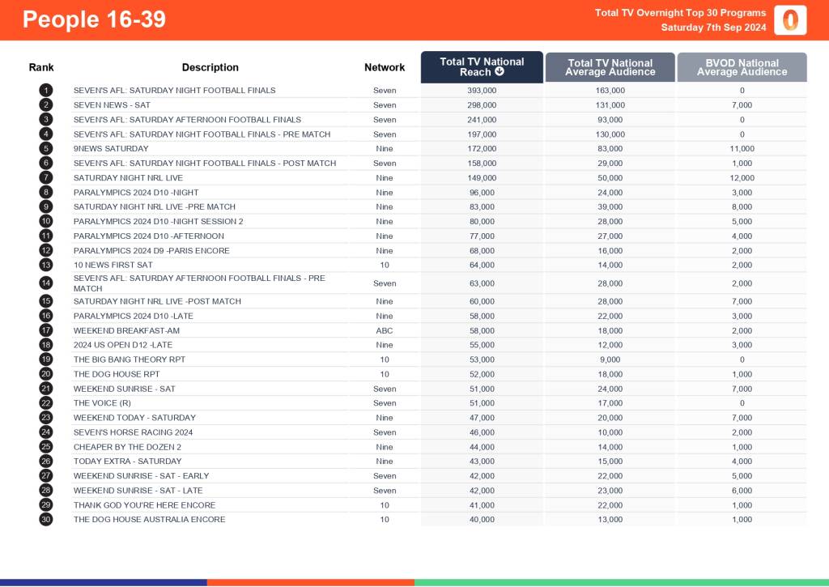Click the 12,000 BVOD value for NRL Live
The height and width of the screenshot is (587, 829).
(742, 177)
